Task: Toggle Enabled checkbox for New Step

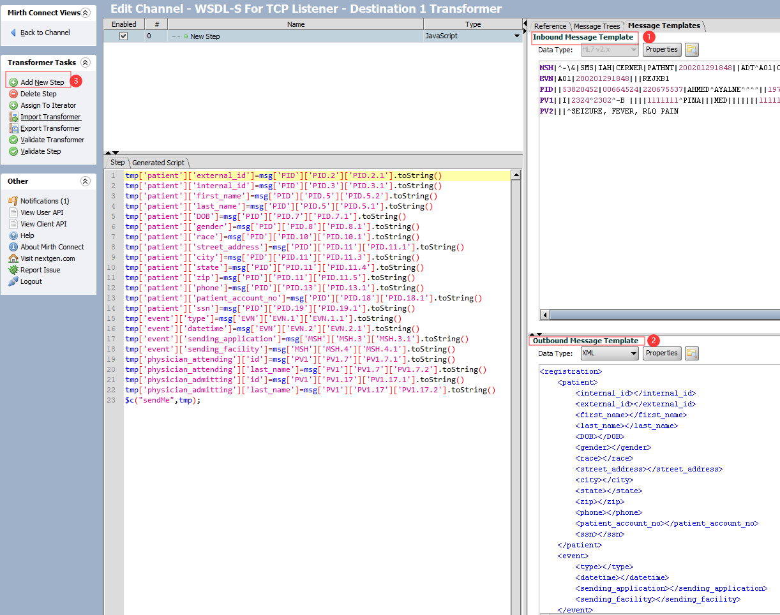Action: click(x=124, y=36)
